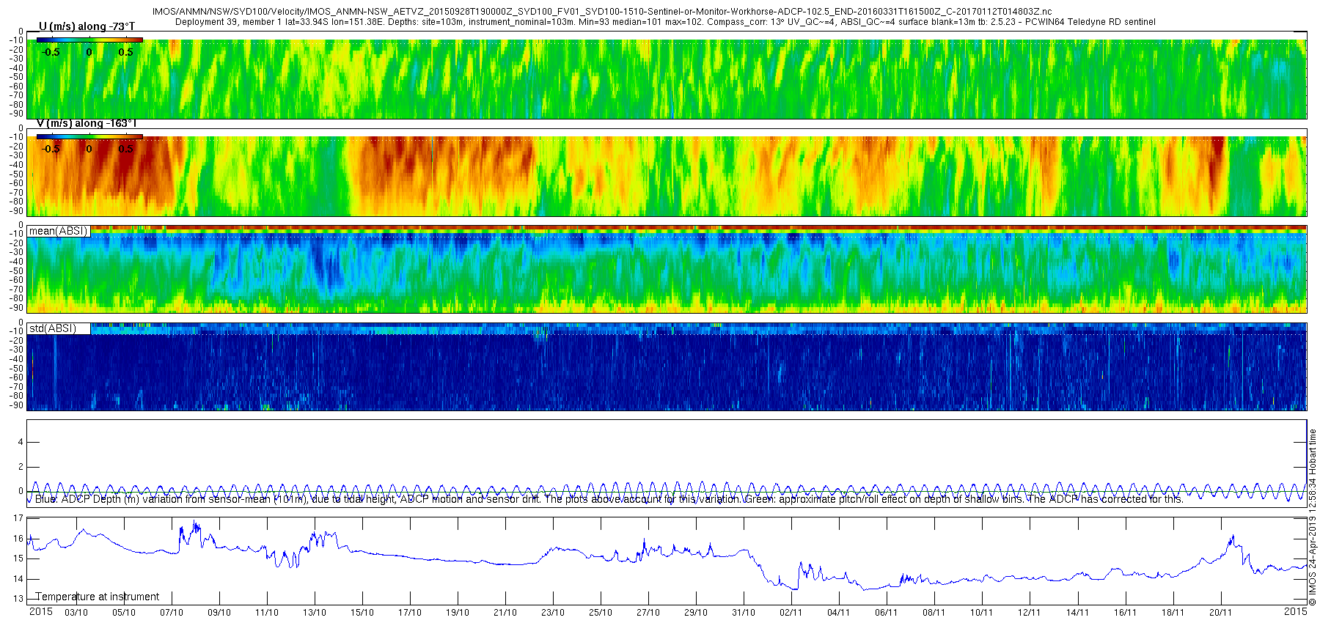Click the 08/11 date tick label
Image resolution: width=1320 pixels, height=623 pixels.
click(x=934, y=612)
